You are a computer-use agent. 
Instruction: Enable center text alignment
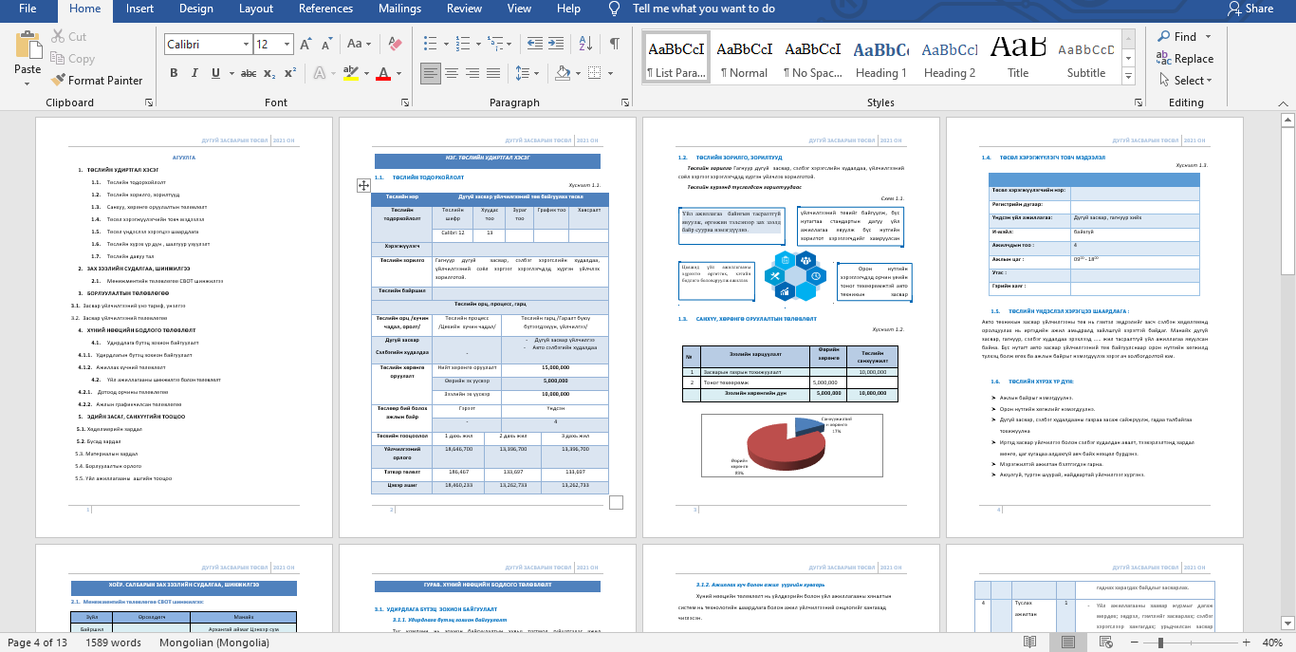click(454, 73)
